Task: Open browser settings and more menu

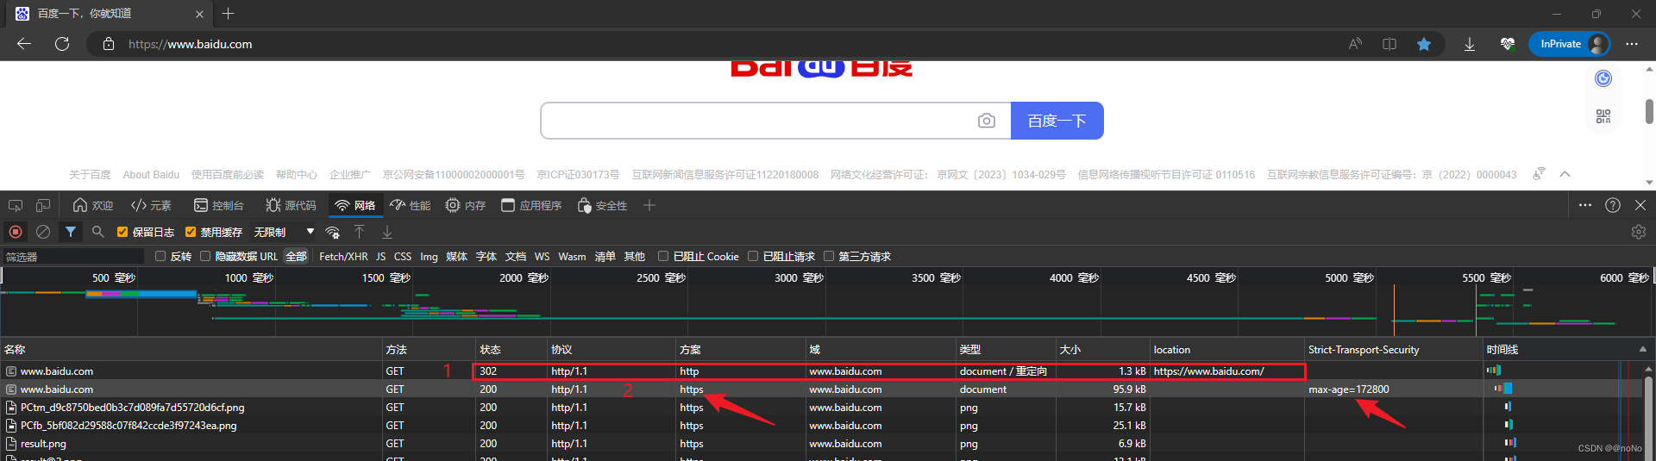Action: pyautogui.click(x=1632, y=44)
